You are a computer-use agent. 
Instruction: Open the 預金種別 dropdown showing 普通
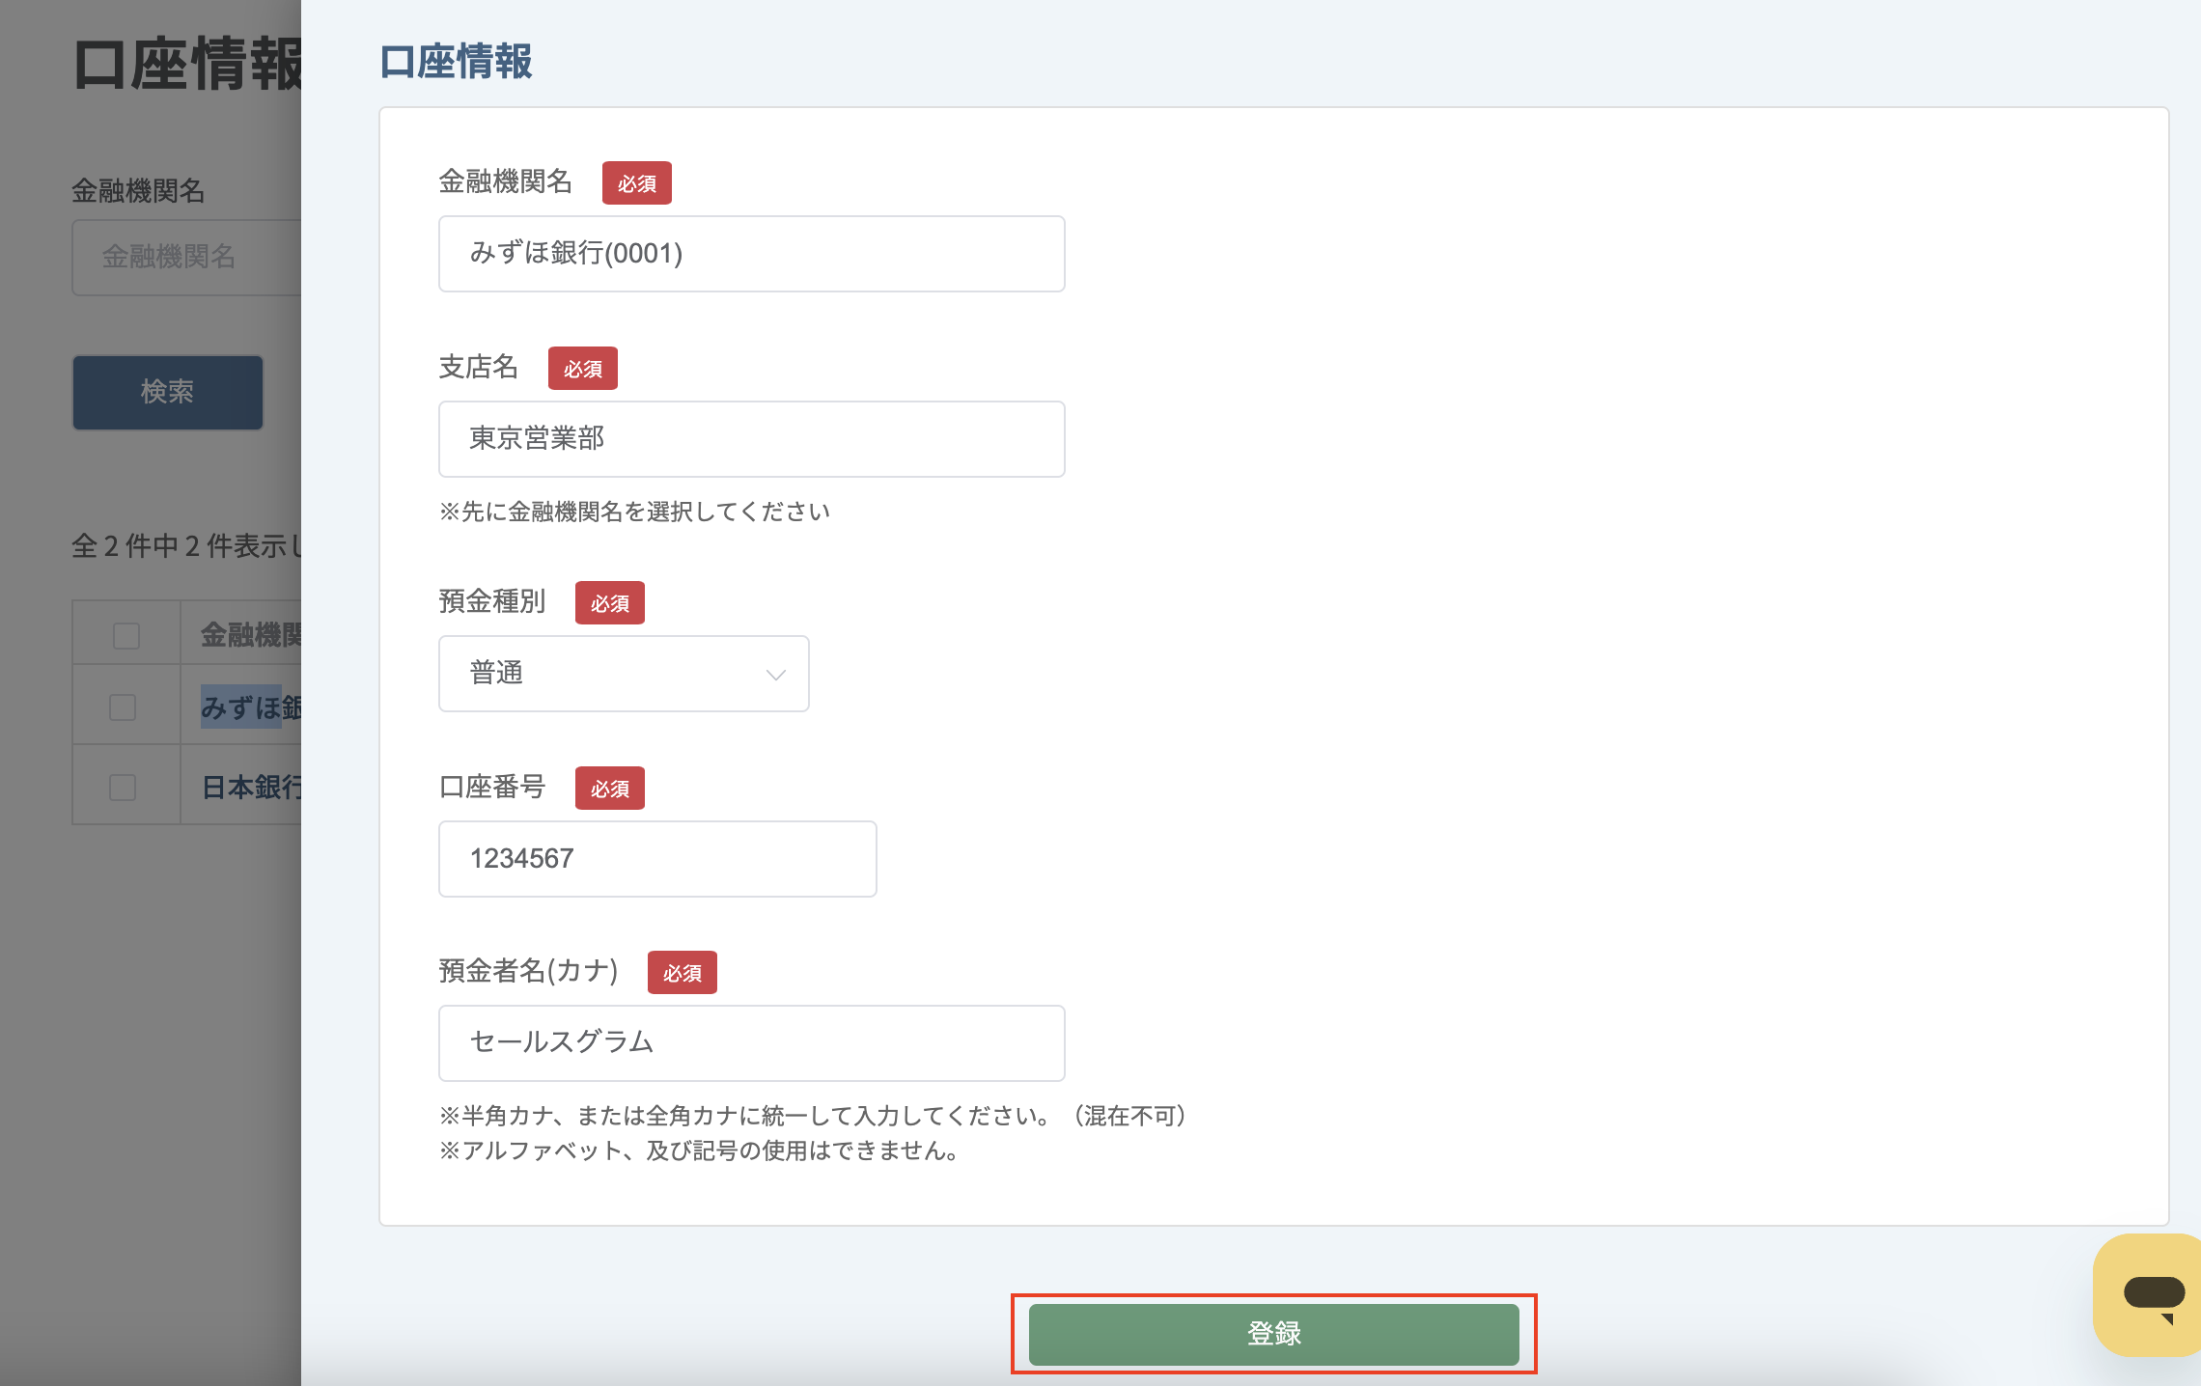pos(624,674)
